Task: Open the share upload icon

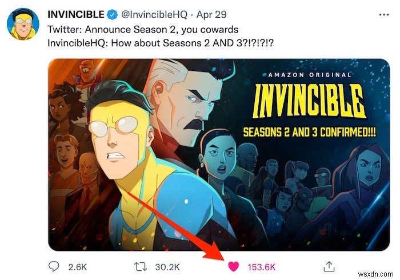Action: pyautogui.click(x=329, y=266)
